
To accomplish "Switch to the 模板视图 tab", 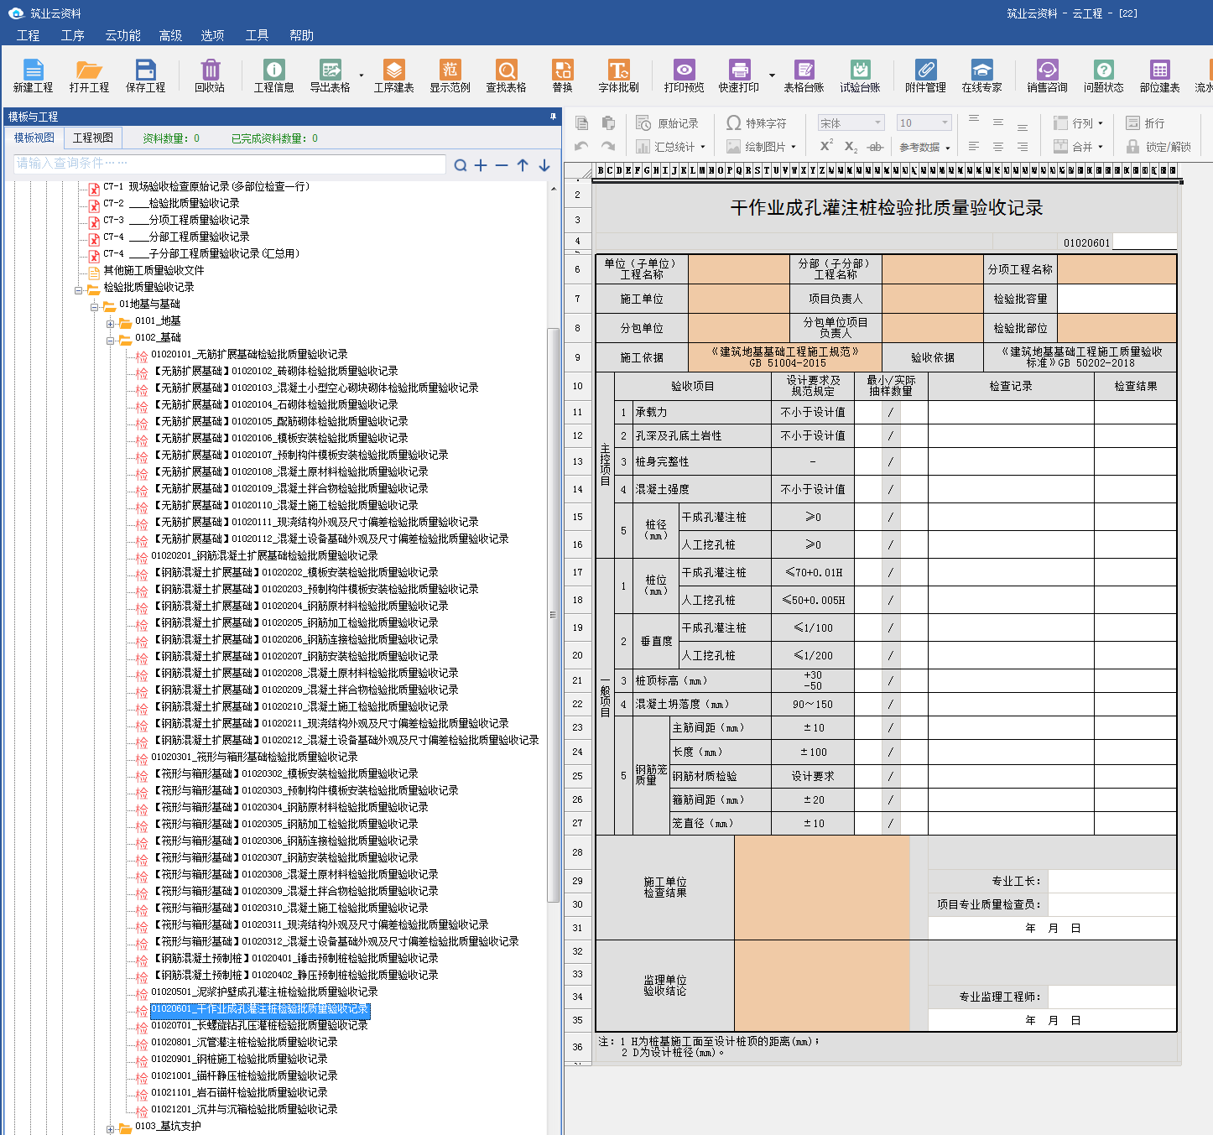I will (34, 138).
